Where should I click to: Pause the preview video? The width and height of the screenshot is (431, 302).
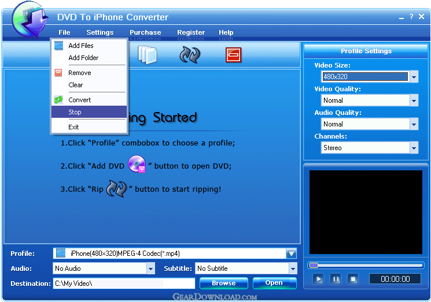click(336, 279)
